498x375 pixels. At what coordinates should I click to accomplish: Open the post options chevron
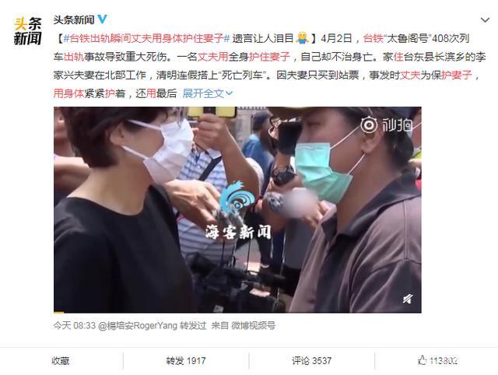click(x=485, y=20)
